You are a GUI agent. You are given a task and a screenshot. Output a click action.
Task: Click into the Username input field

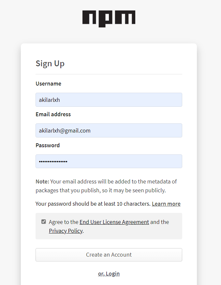point(109,100)
